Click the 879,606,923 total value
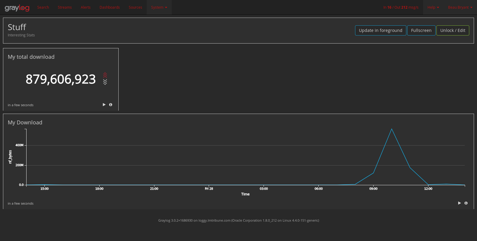Image resolution: width=477 pixels, height=241 pixels. 61,79
